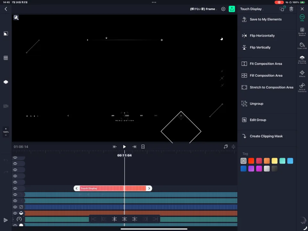Toggle visibility of Touch Display layer
This screenshot has height=231, width=308.
coord(15,188)
